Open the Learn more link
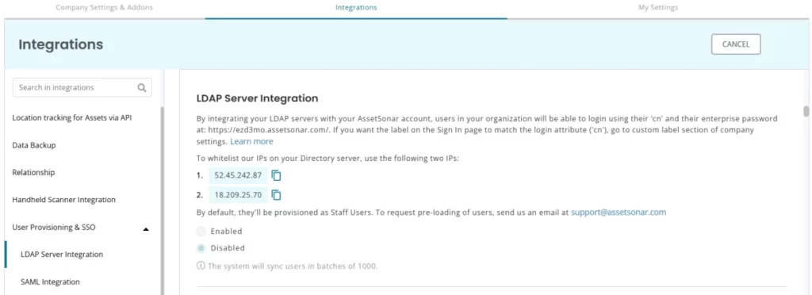 [251, 142]
